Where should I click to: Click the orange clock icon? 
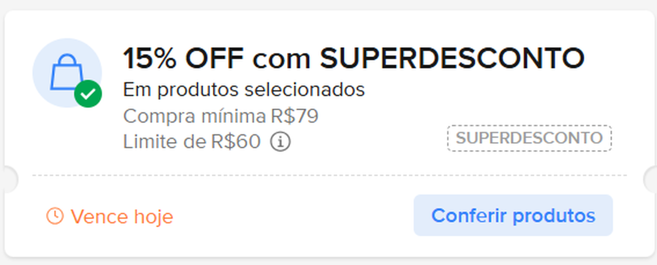pos(55,216)
